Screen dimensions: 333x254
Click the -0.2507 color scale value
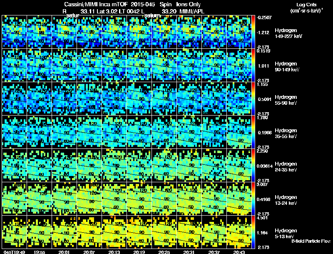264,18
